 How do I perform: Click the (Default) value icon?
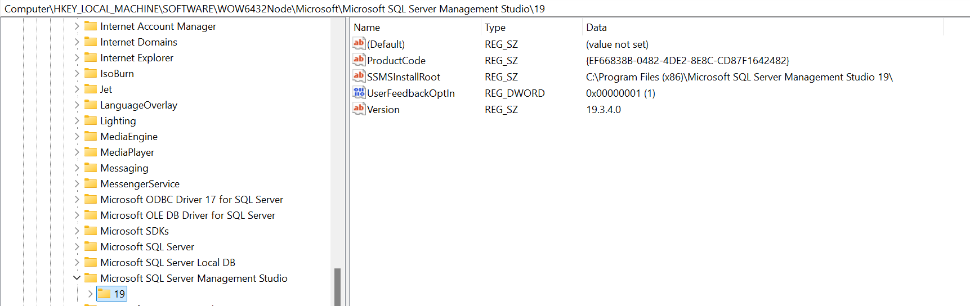[x=359, y=43]
